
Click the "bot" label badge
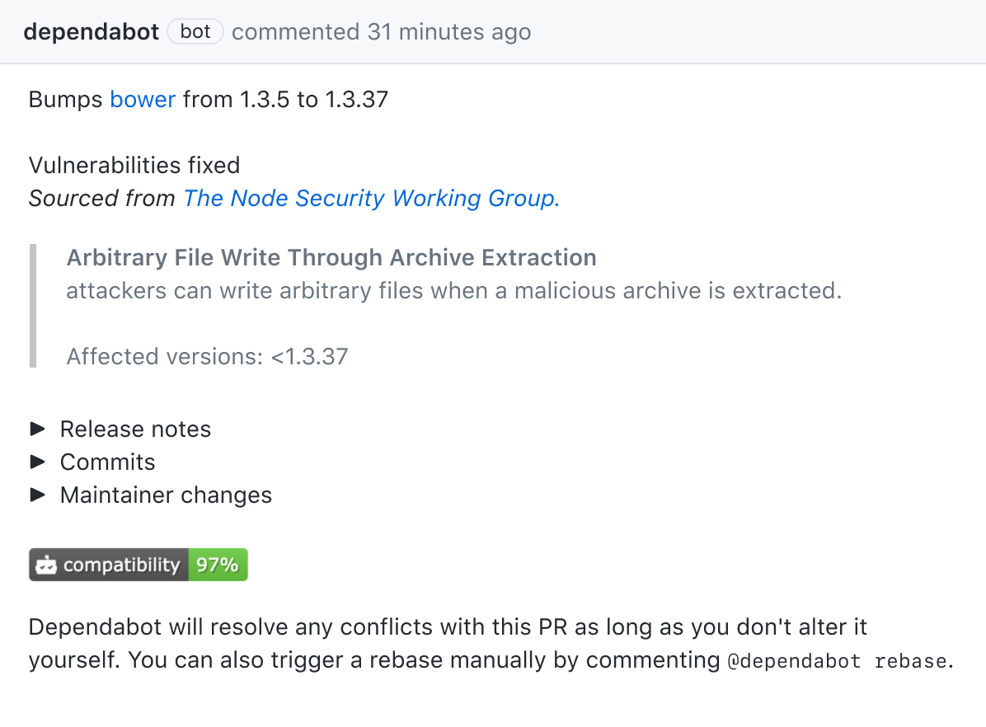[x=195, y=32]
